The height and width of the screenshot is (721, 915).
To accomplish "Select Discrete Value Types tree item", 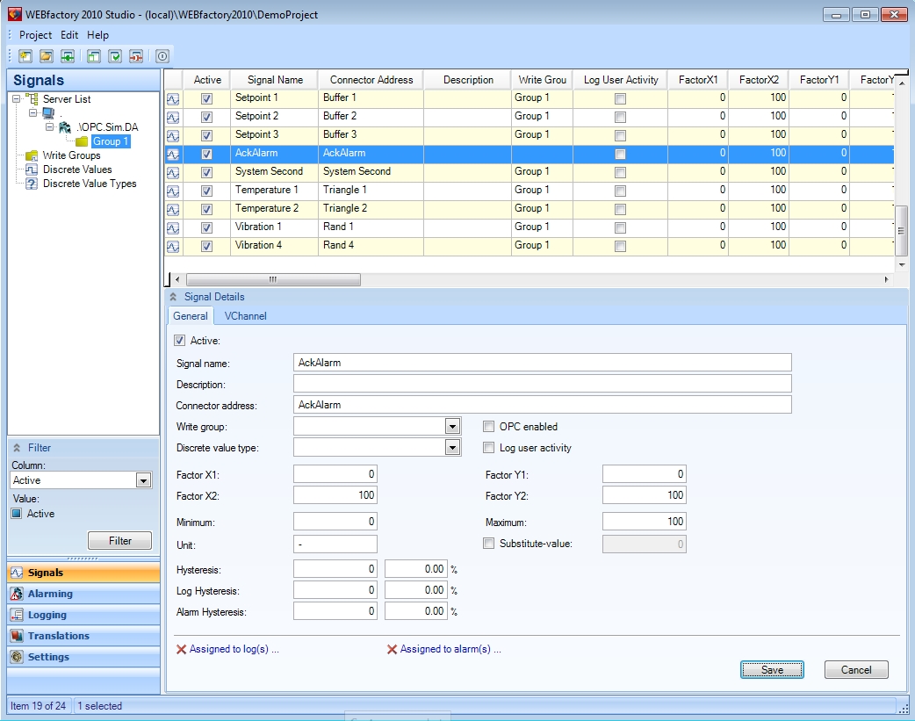I will (90, 184).
